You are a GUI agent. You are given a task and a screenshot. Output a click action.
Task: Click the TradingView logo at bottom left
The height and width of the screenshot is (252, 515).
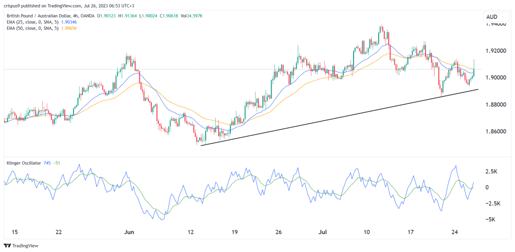(21, 245)
